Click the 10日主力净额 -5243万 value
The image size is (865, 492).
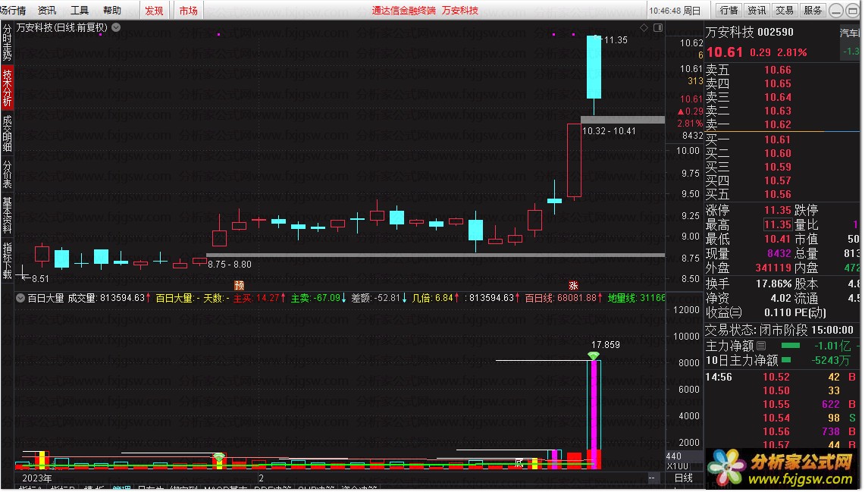pos(830,360)
